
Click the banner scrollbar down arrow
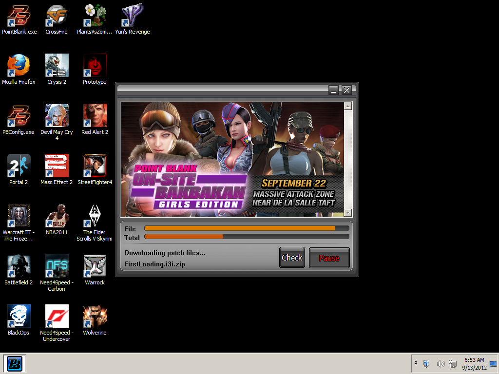tap(347, 213)
